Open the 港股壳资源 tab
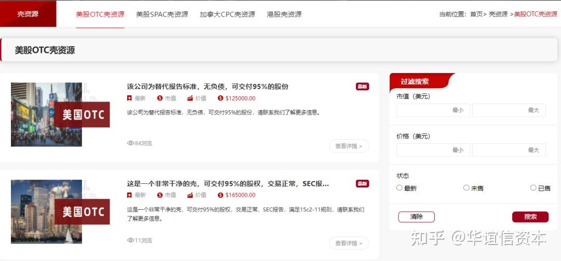Image resolution: width=561 pixels, height=261 pixels. pyautogui.click(x=284, y=15)
